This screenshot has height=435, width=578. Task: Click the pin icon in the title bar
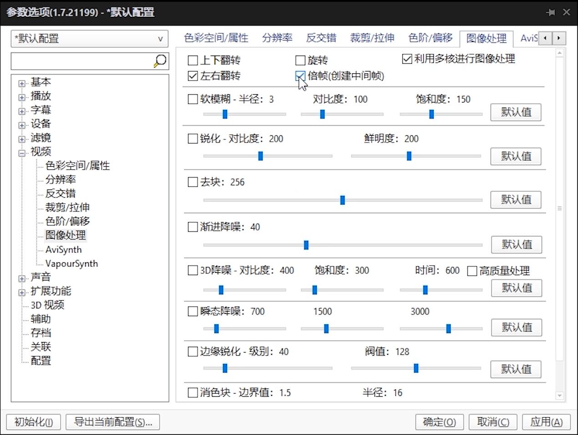pyautogui.click(x=551, y=13)
